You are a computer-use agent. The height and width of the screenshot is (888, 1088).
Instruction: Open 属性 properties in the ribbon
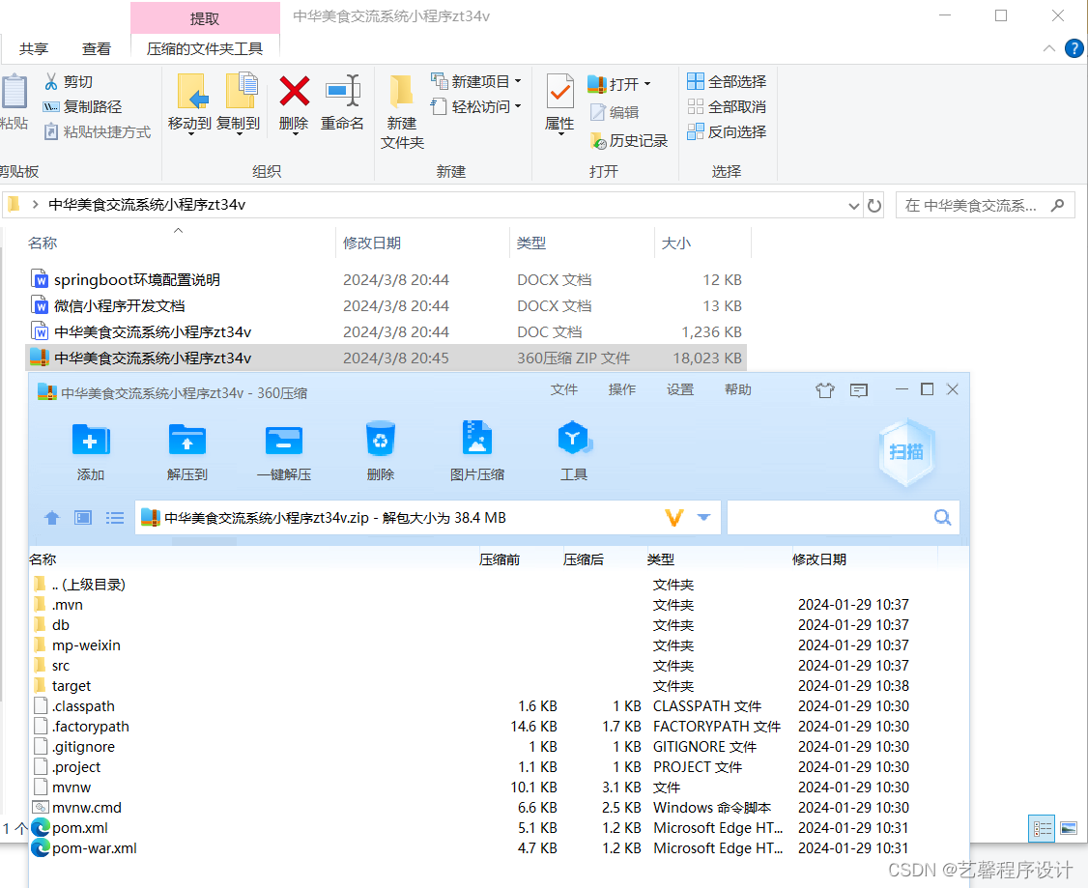pyautogui.click(x=560, y=92)
